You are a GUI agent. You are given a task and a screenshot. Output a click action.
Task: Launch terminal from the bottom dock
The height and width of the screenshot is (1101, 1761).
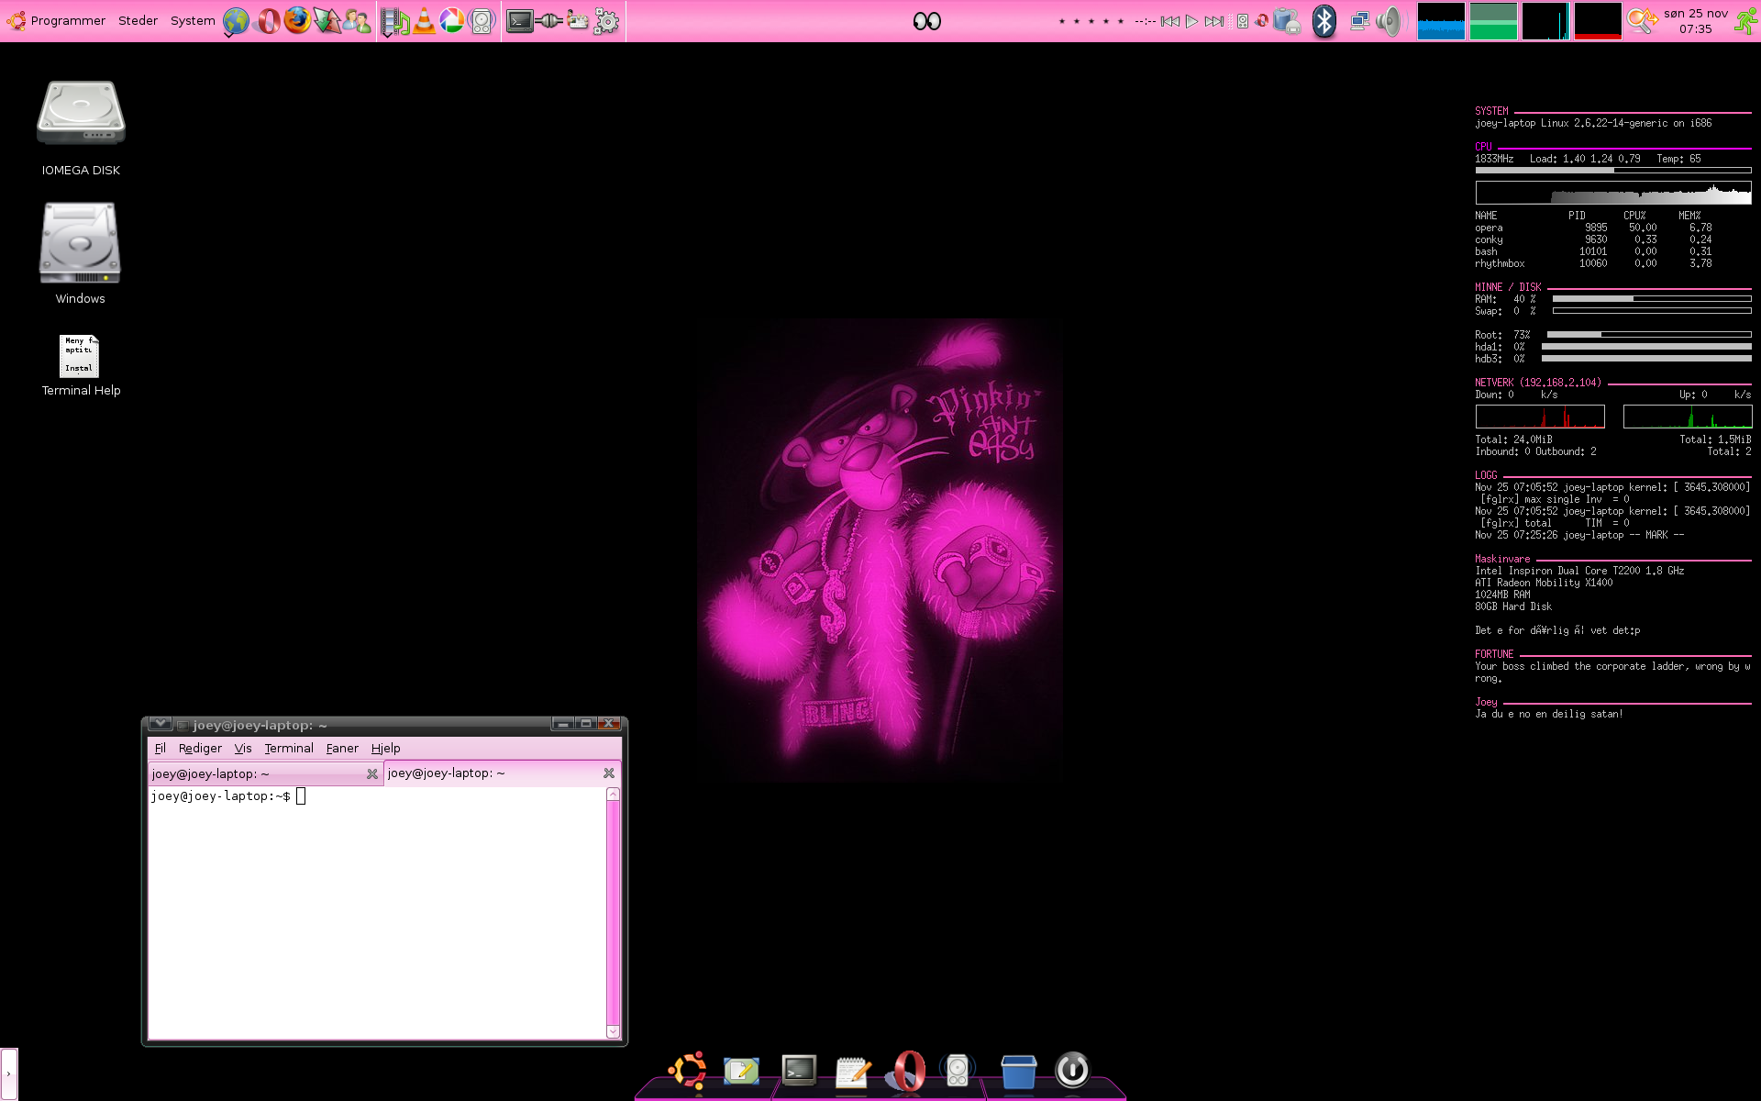point(799,1070)
